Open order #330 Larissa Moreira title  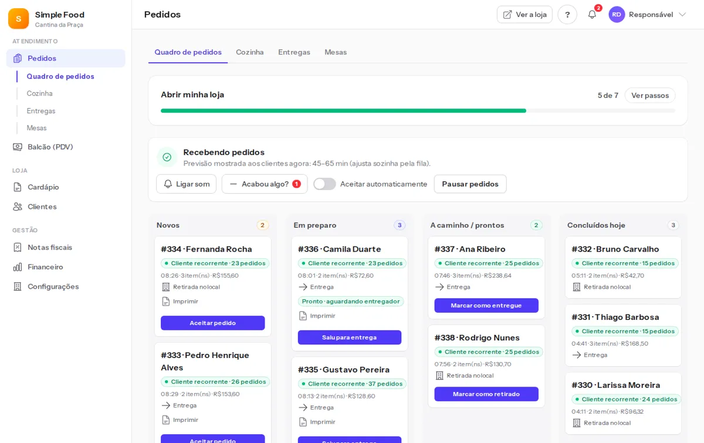point(616,385)
